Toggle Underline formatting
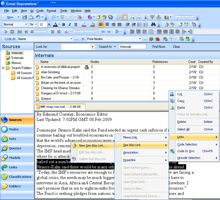The width and height of the screenshot is (220, 200). (76, 25)
